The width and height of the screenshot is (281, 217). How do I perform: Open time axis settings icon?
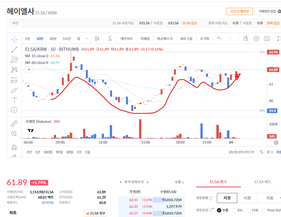click(x=276, y=142)
